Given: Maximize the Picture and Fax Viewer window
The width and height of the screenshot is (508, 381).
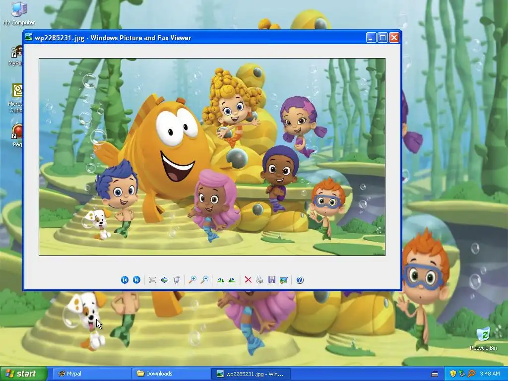Looking at the screenshot, I should pyautogui.click(x=382, y=38).
